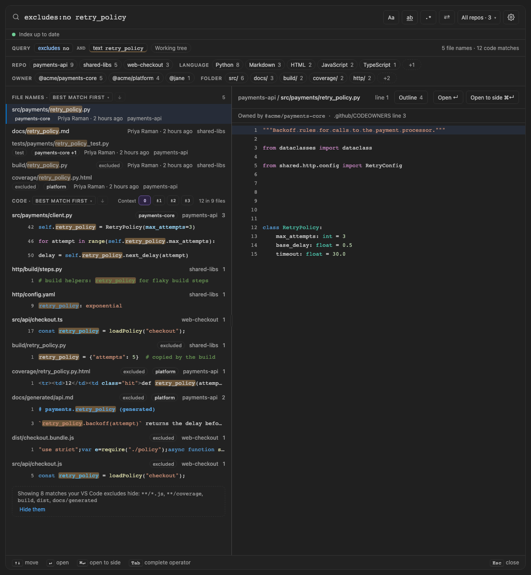
Task: Open src/api/checkout.ts match line 17
Action: pos(119,331)
